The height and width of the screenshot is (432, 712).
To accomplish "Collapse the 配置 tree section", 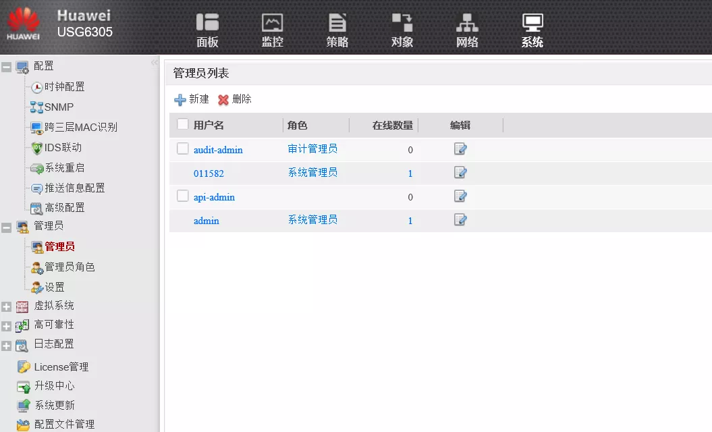I will (x=7, y=67).
